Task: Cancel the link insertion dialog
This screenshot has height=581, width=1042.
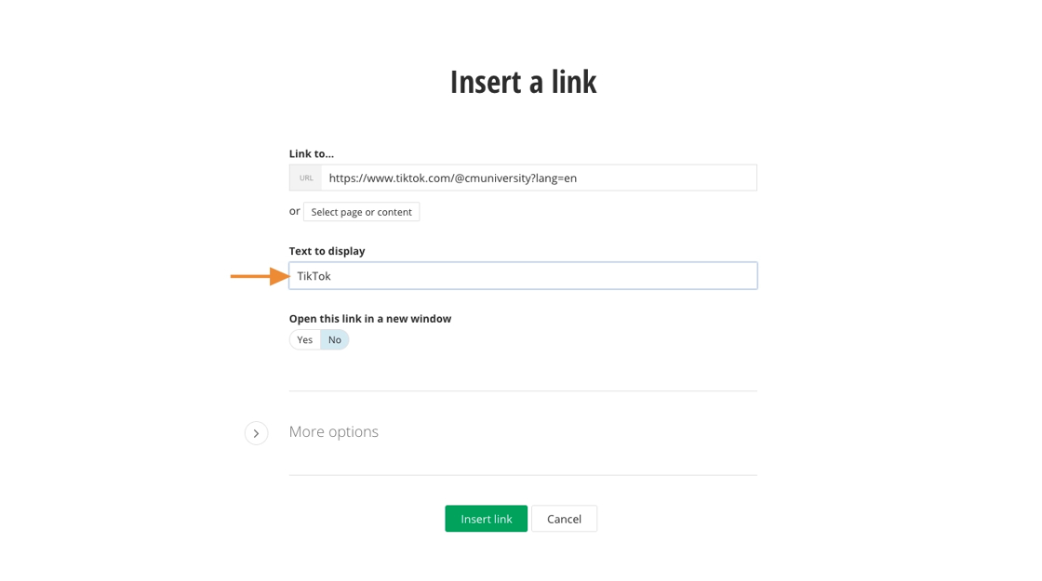Action: 564,519
